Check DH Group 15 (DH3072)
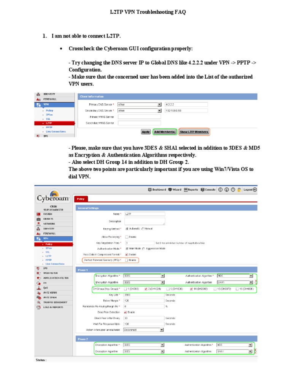This screenshot has height=389, width=292. [215, 289]
